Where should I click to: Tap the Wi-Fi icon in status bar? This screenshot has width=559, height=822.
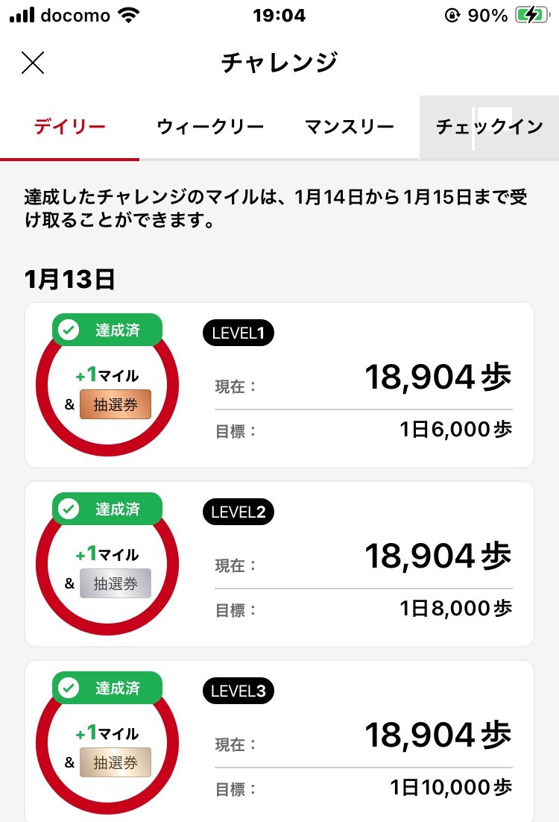click(129, 15)
